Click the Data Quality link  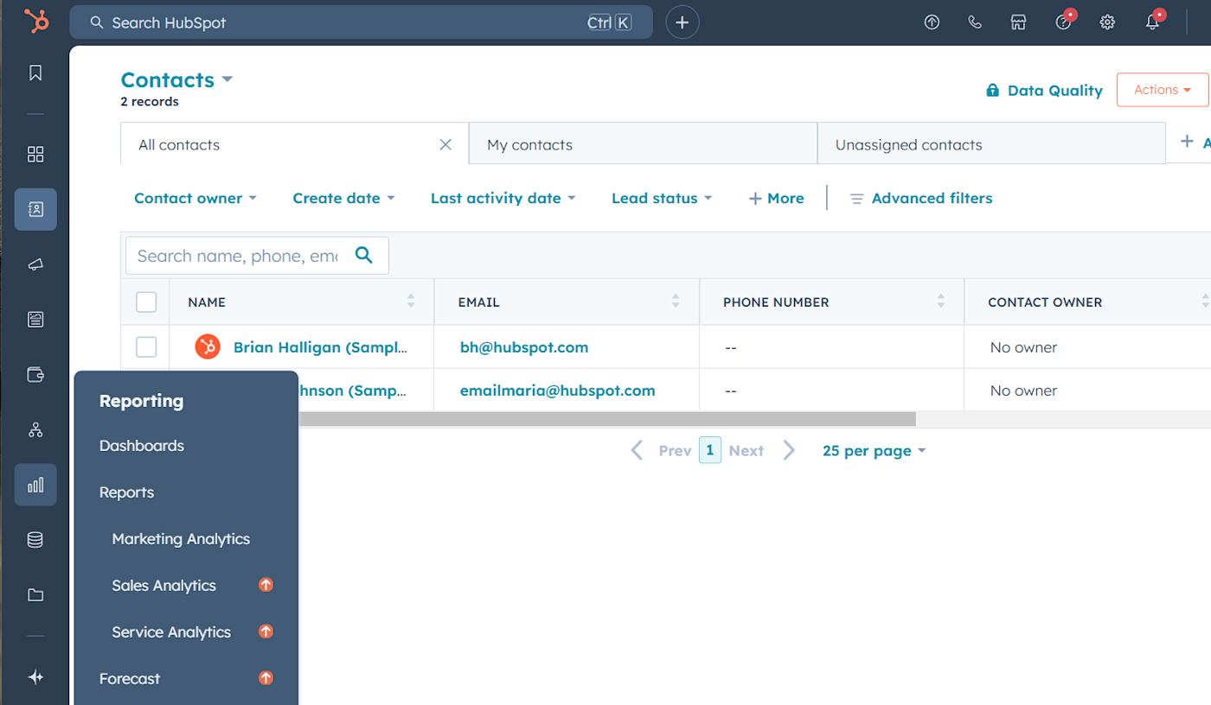tap(1044, 90)
